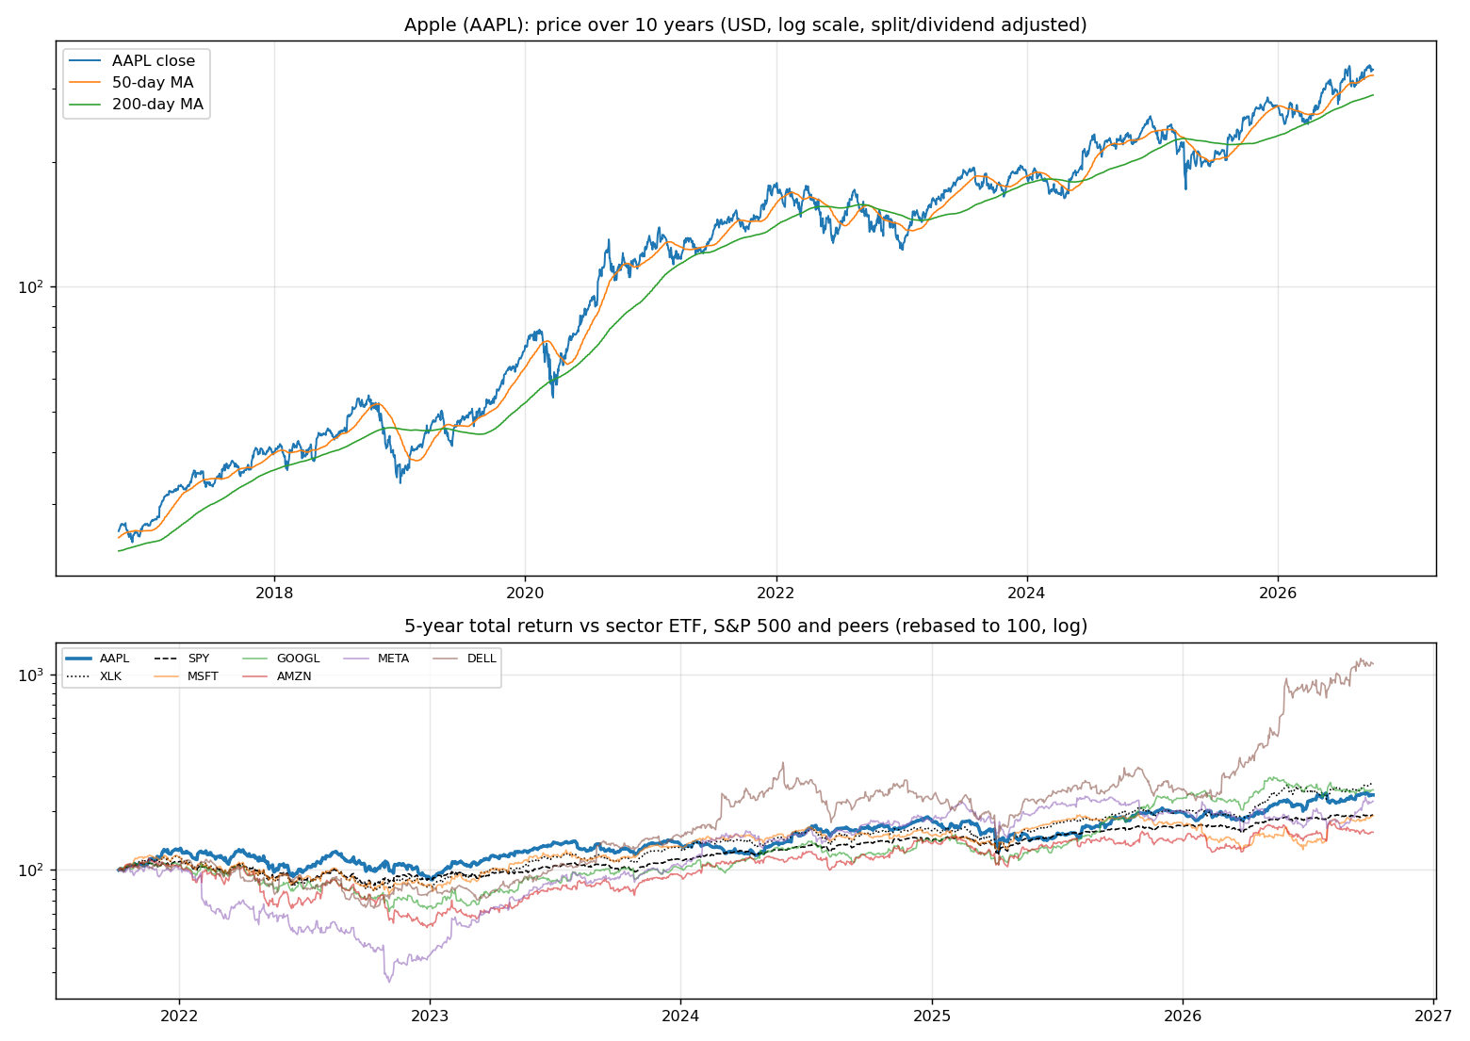Image resolution: width=1470 pixels, height=1041 pixels.
Task: Click the 5-year total return chart title
Action: coord(745,626)
